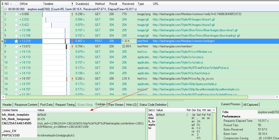Screen dimensions: 279x140
Task: Click the Requests Elapsed Time summary entry
Action: (238, 121)
